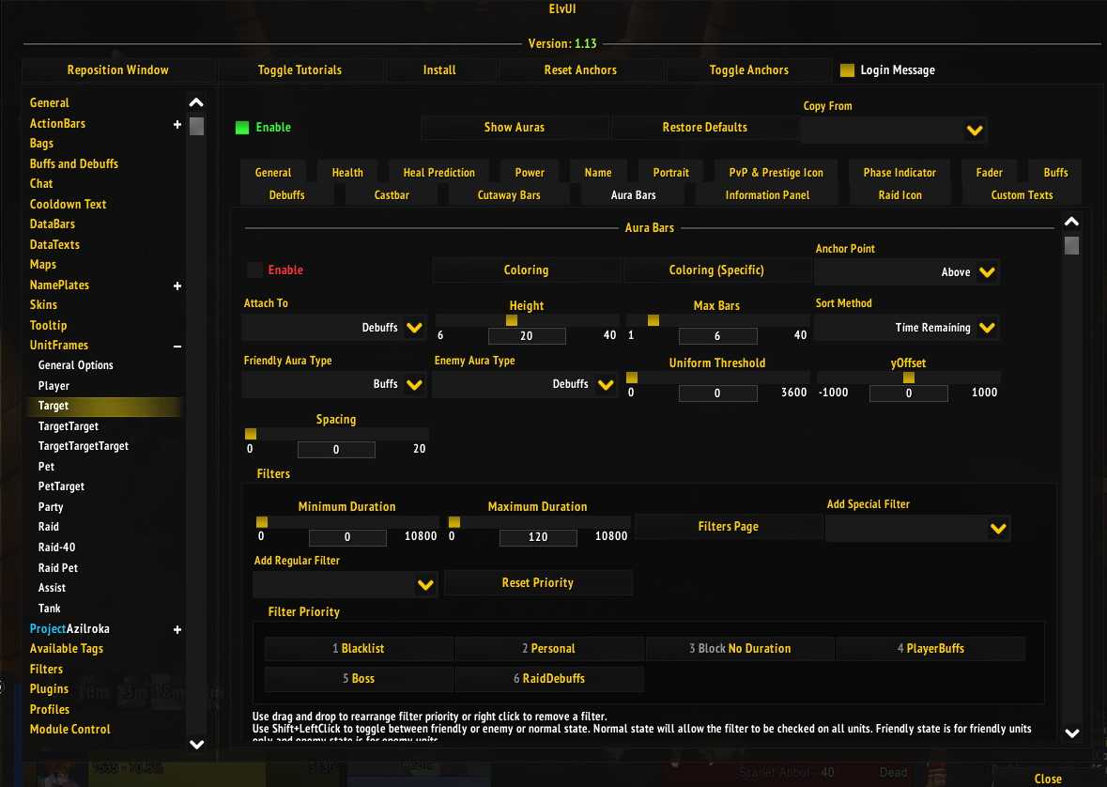1107x787 pixels.
Task: Expand the ProjectAzilroka plus icon
Action: point(177,629)
